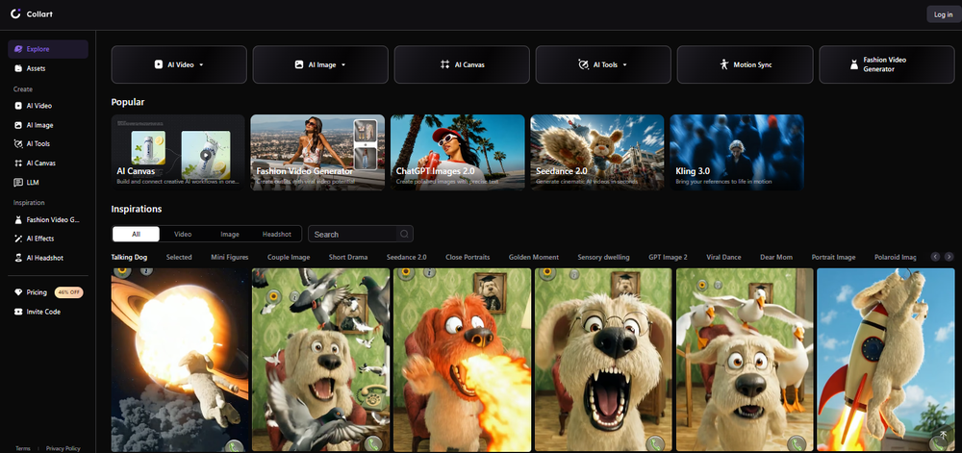Click the Collart logo icon
Viewport: 962px width, 453px height.
tap(15, 13)
